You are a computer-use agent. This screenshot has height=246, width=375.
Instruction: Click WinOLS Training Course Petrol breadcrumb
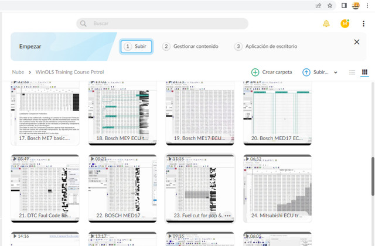pos(70,72)
